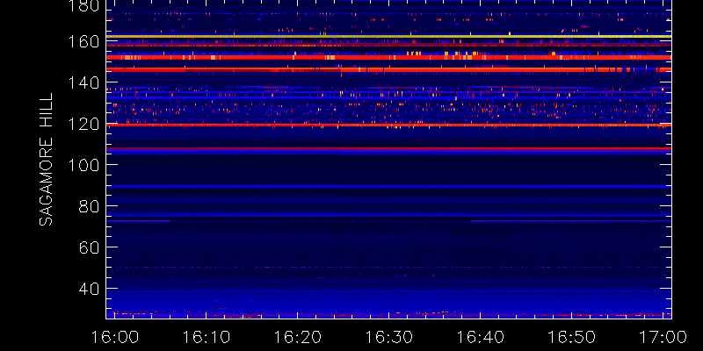Click the 80 frequency axis label
Viewport: 703px width, 351px height.
click(x=90, y=206)
